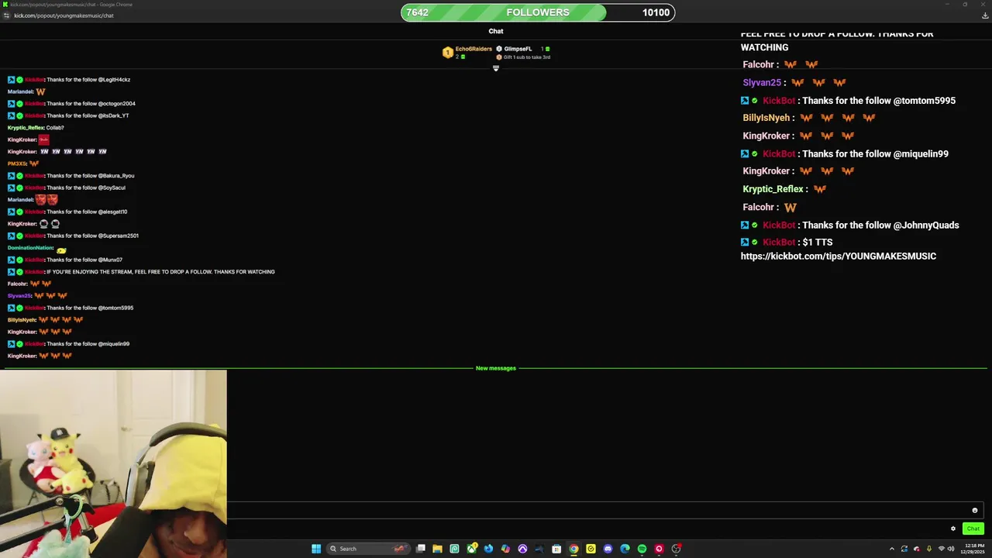Open Microsoft Edge from the taskbar
Image resolution: width=992 pixels, height=558 pixels.
[x=625, y=549]
